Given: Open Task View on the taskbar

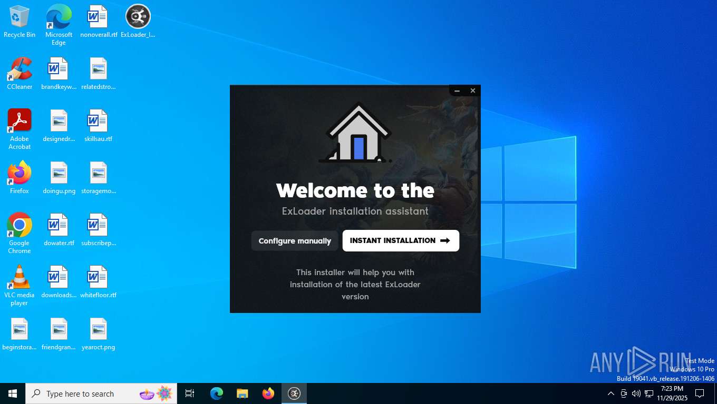Looking at the screenshot, I should (x=190, y=393).
